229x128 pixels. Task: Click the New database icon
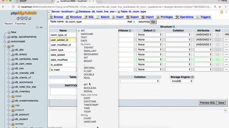[x=9, y=32]
